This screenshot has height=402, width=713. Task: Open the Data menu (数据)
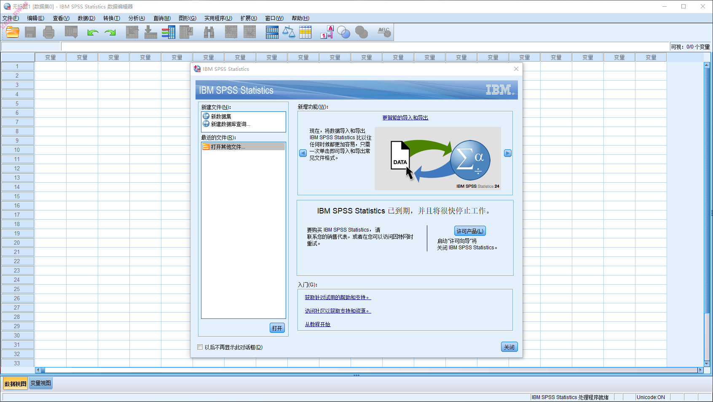[86, 18]
